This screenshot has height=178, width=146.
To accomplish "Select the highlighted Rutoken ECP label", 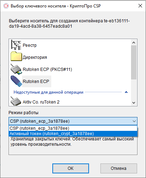I will [36, 82].
